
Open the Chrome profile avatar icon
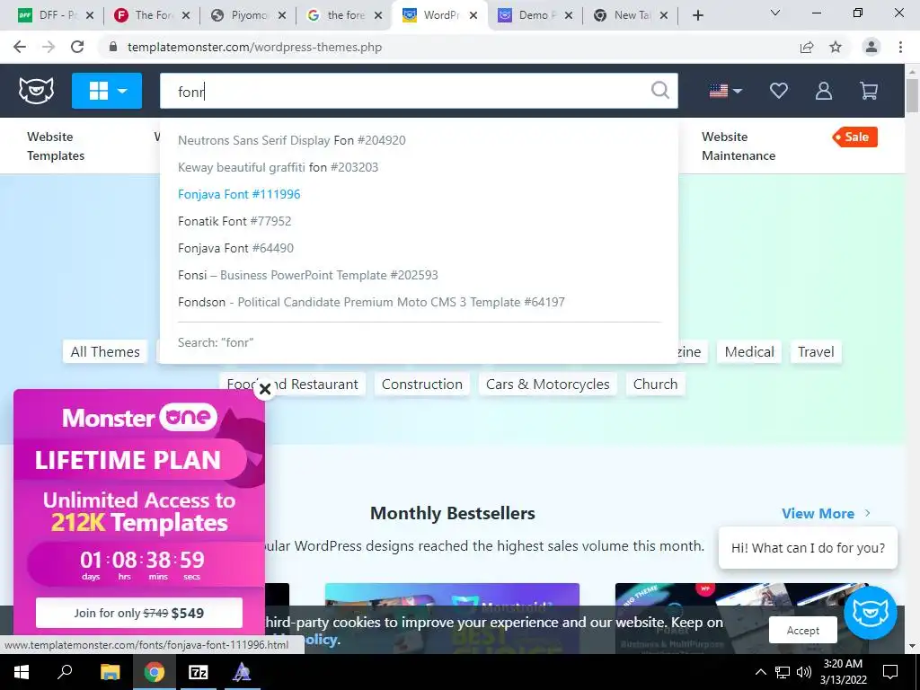(871, 47)
